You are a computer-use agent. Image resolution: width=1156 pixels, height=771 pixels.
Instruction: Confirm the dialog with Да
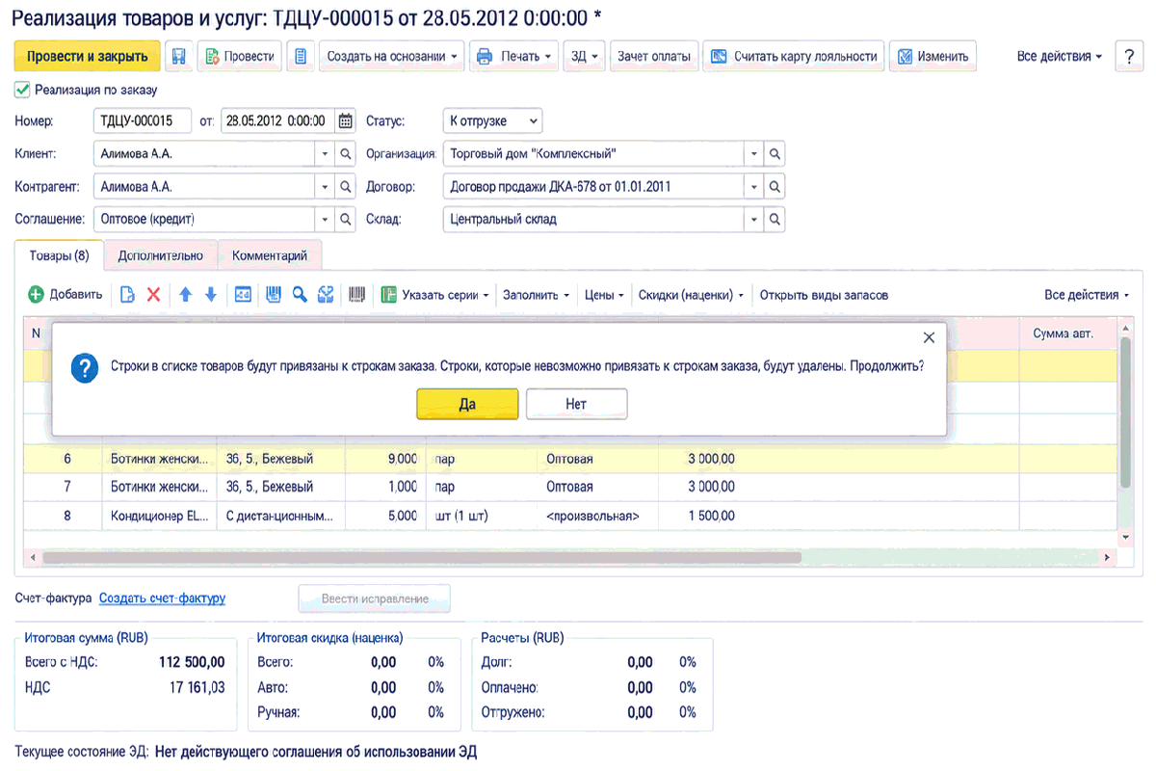(467, 404)
